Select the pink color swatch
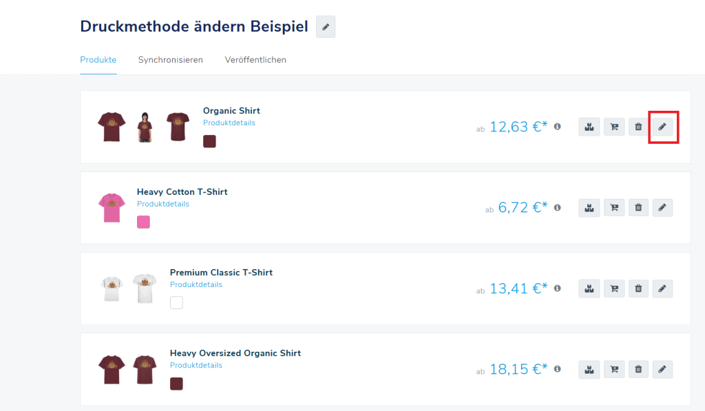The image size is (705, 411). coord(143,222)
